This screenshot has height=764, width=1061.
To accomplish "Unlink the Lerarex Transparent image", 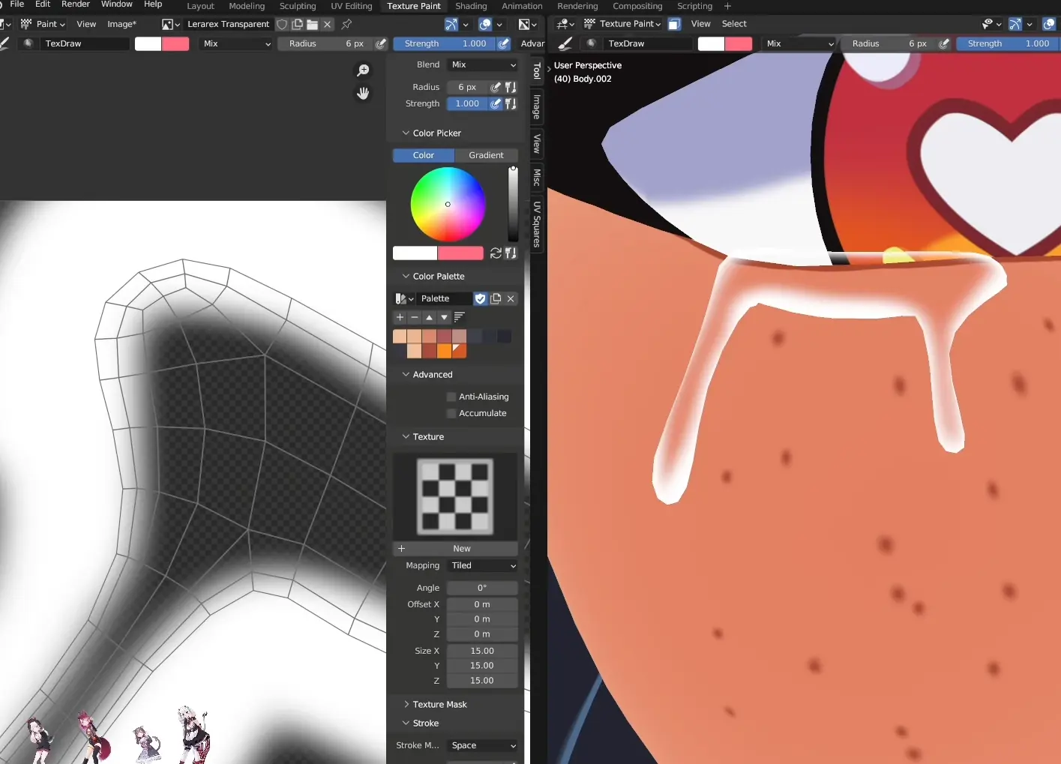I will click(328, 24).
